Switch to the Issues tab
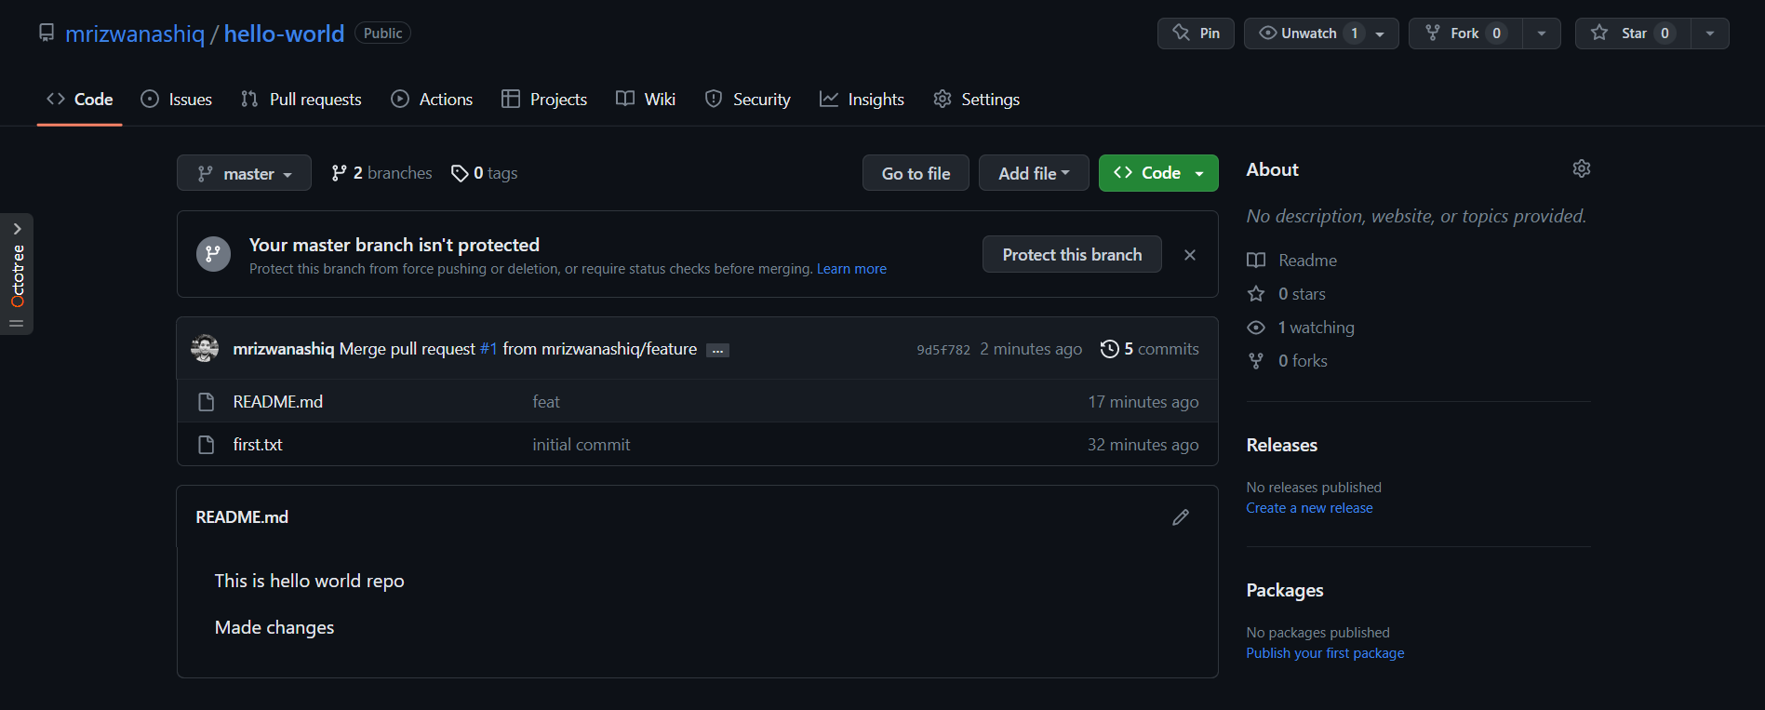 [176, 100]
